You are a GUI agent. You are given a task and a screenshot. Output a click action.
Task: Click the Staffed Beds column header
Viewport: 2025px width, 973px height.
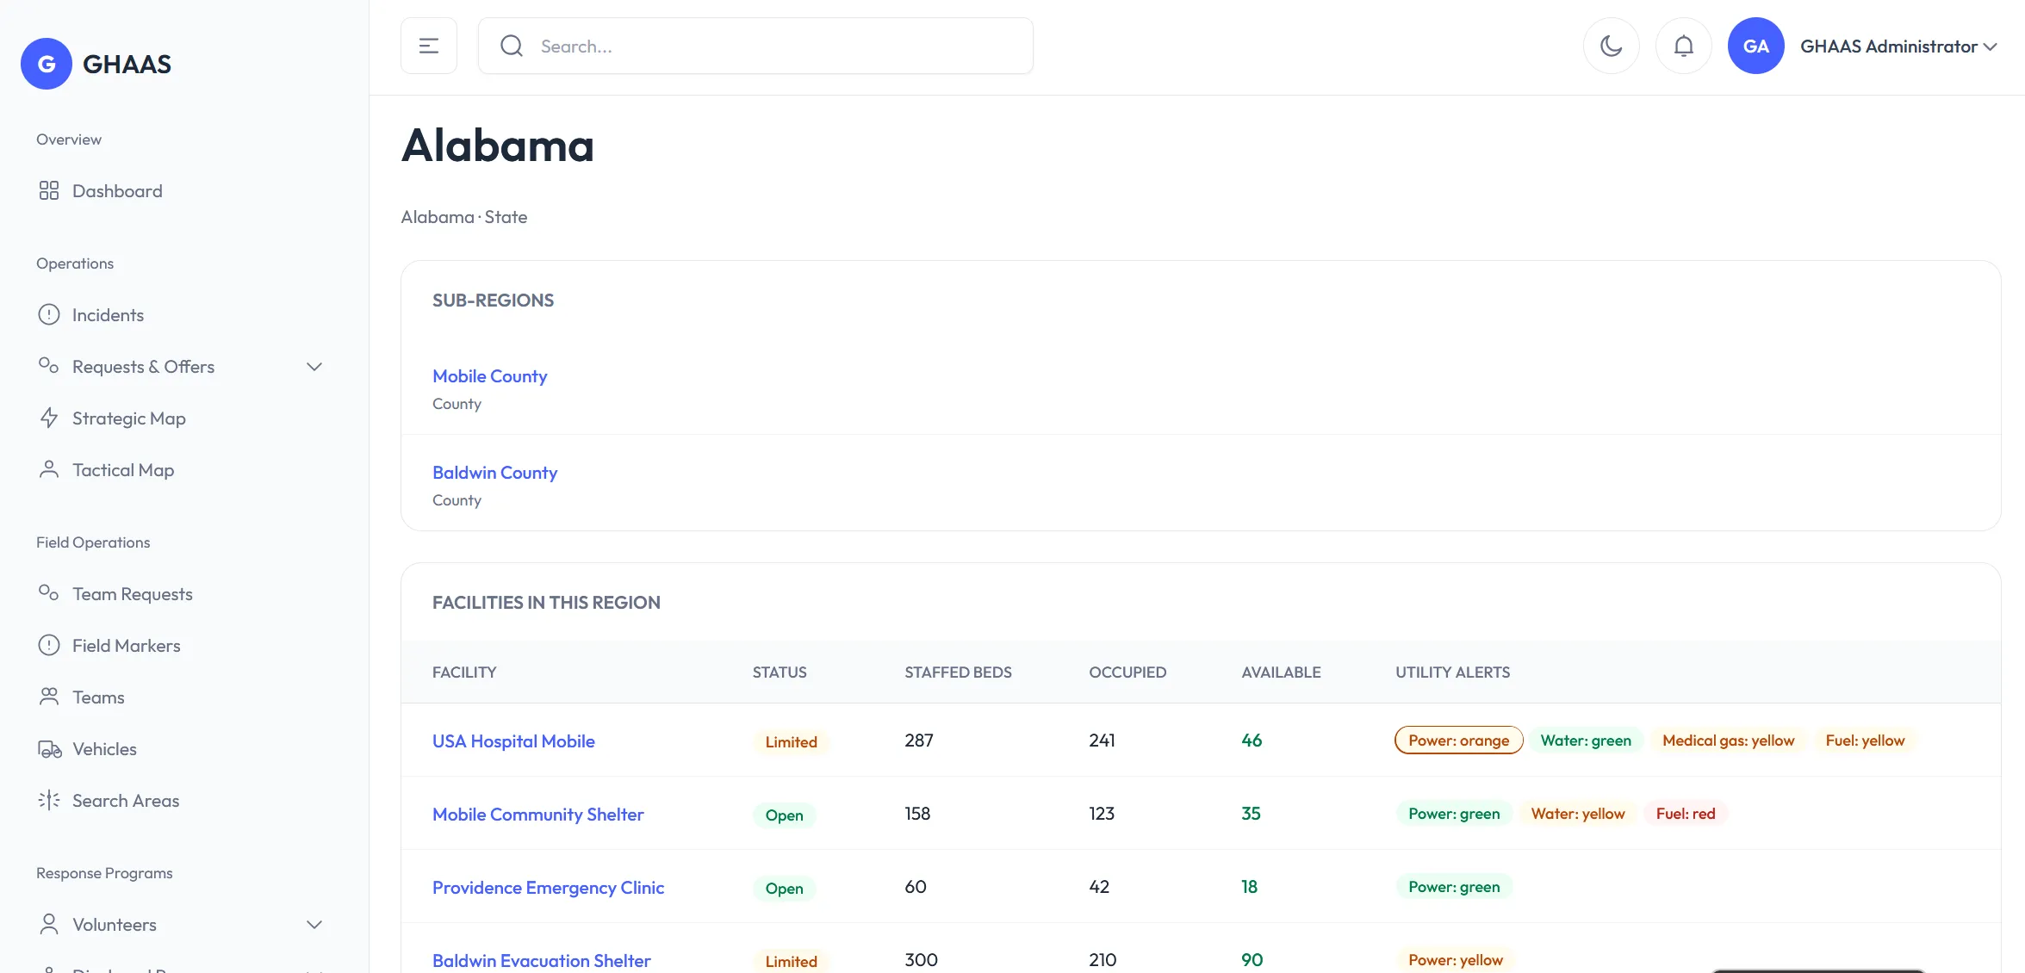tap(958, 672)
